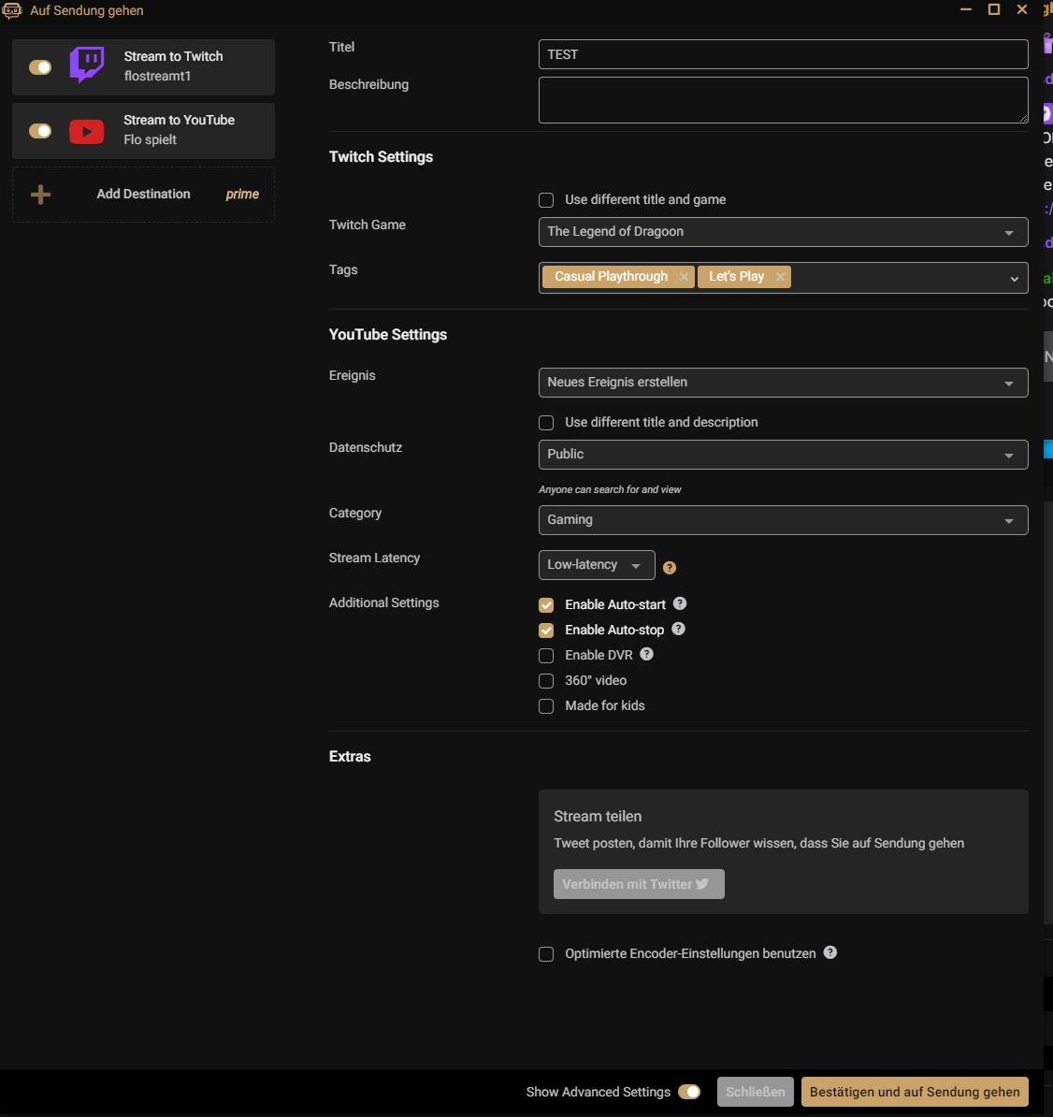Click help icon beside Enable DVR
The height and width of the screenshot is (1117, 1053).
coord(646,655)
